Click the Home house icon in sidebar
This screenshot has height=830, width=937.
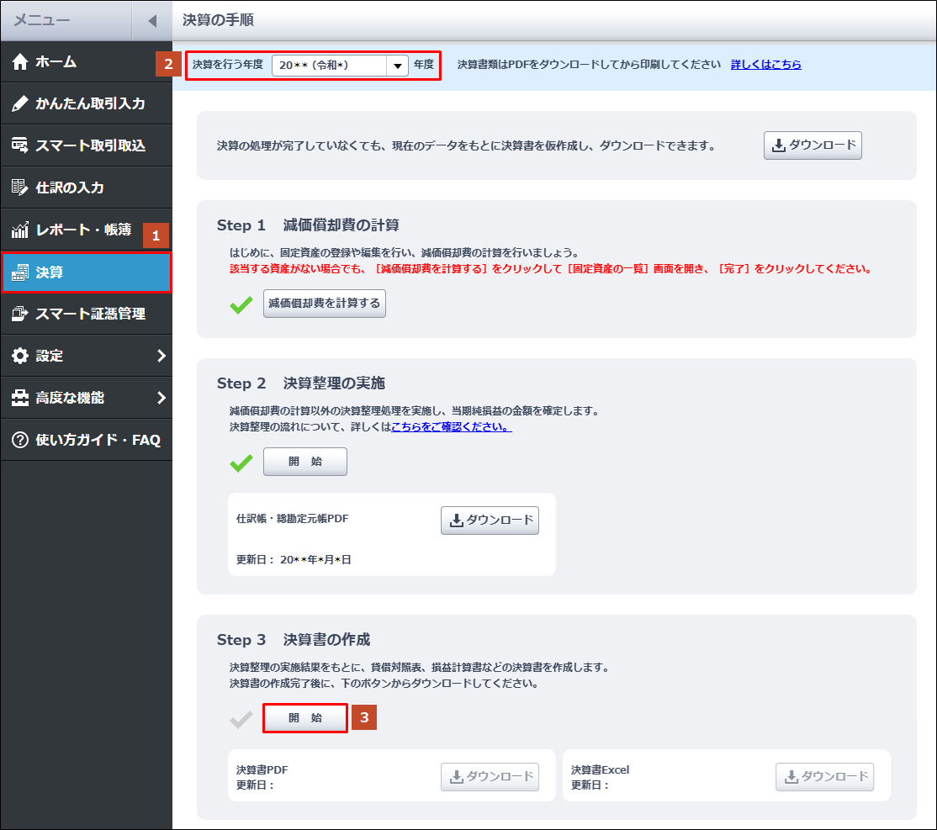20,62
